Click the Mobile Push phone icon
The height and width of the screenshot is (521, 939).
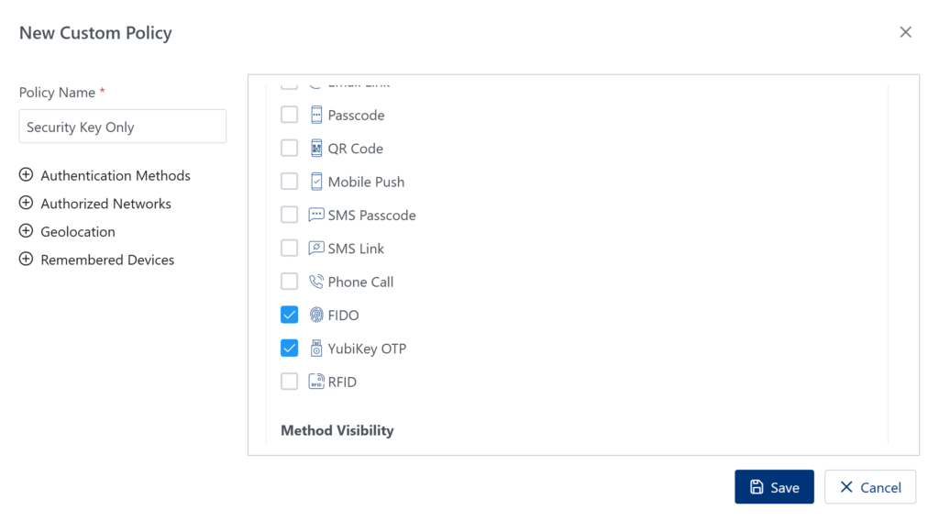pos(316,182)
